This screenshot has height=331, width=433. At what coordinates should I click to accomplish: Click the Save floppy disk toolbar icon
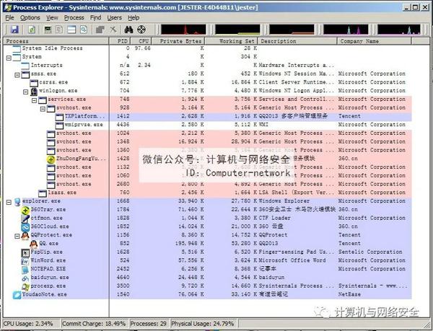(14, 29)
